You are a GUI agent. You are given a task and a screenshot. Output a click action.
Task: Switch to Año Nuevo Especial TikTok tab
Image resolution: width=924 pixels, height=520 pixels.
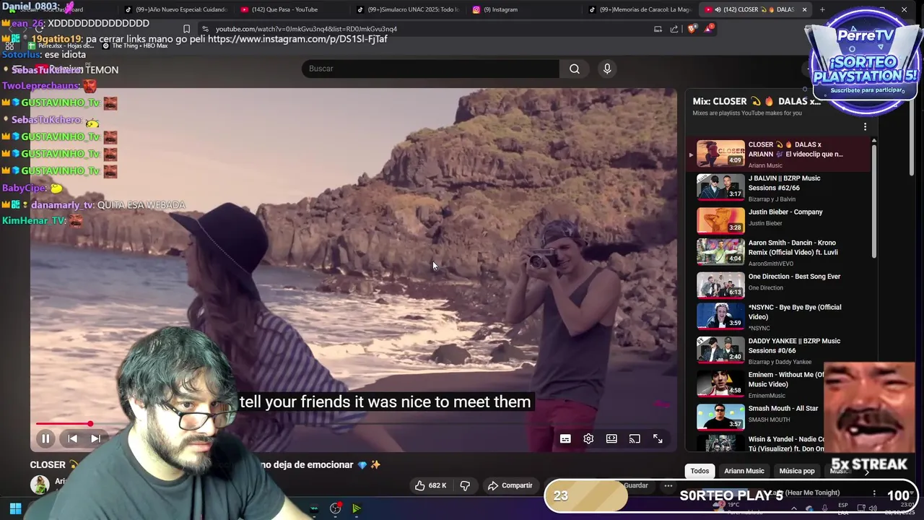[175, 9]
